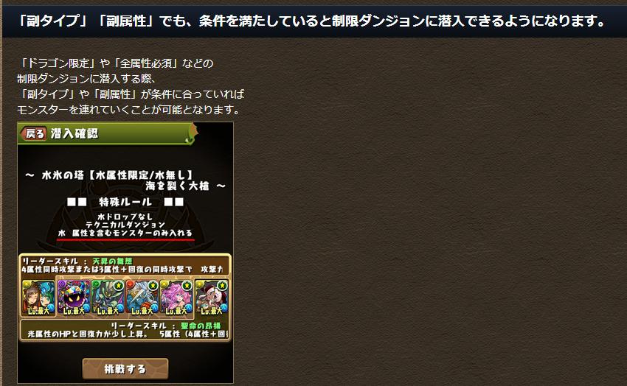Select the leader monster with two characters

(x=38, y=298)
